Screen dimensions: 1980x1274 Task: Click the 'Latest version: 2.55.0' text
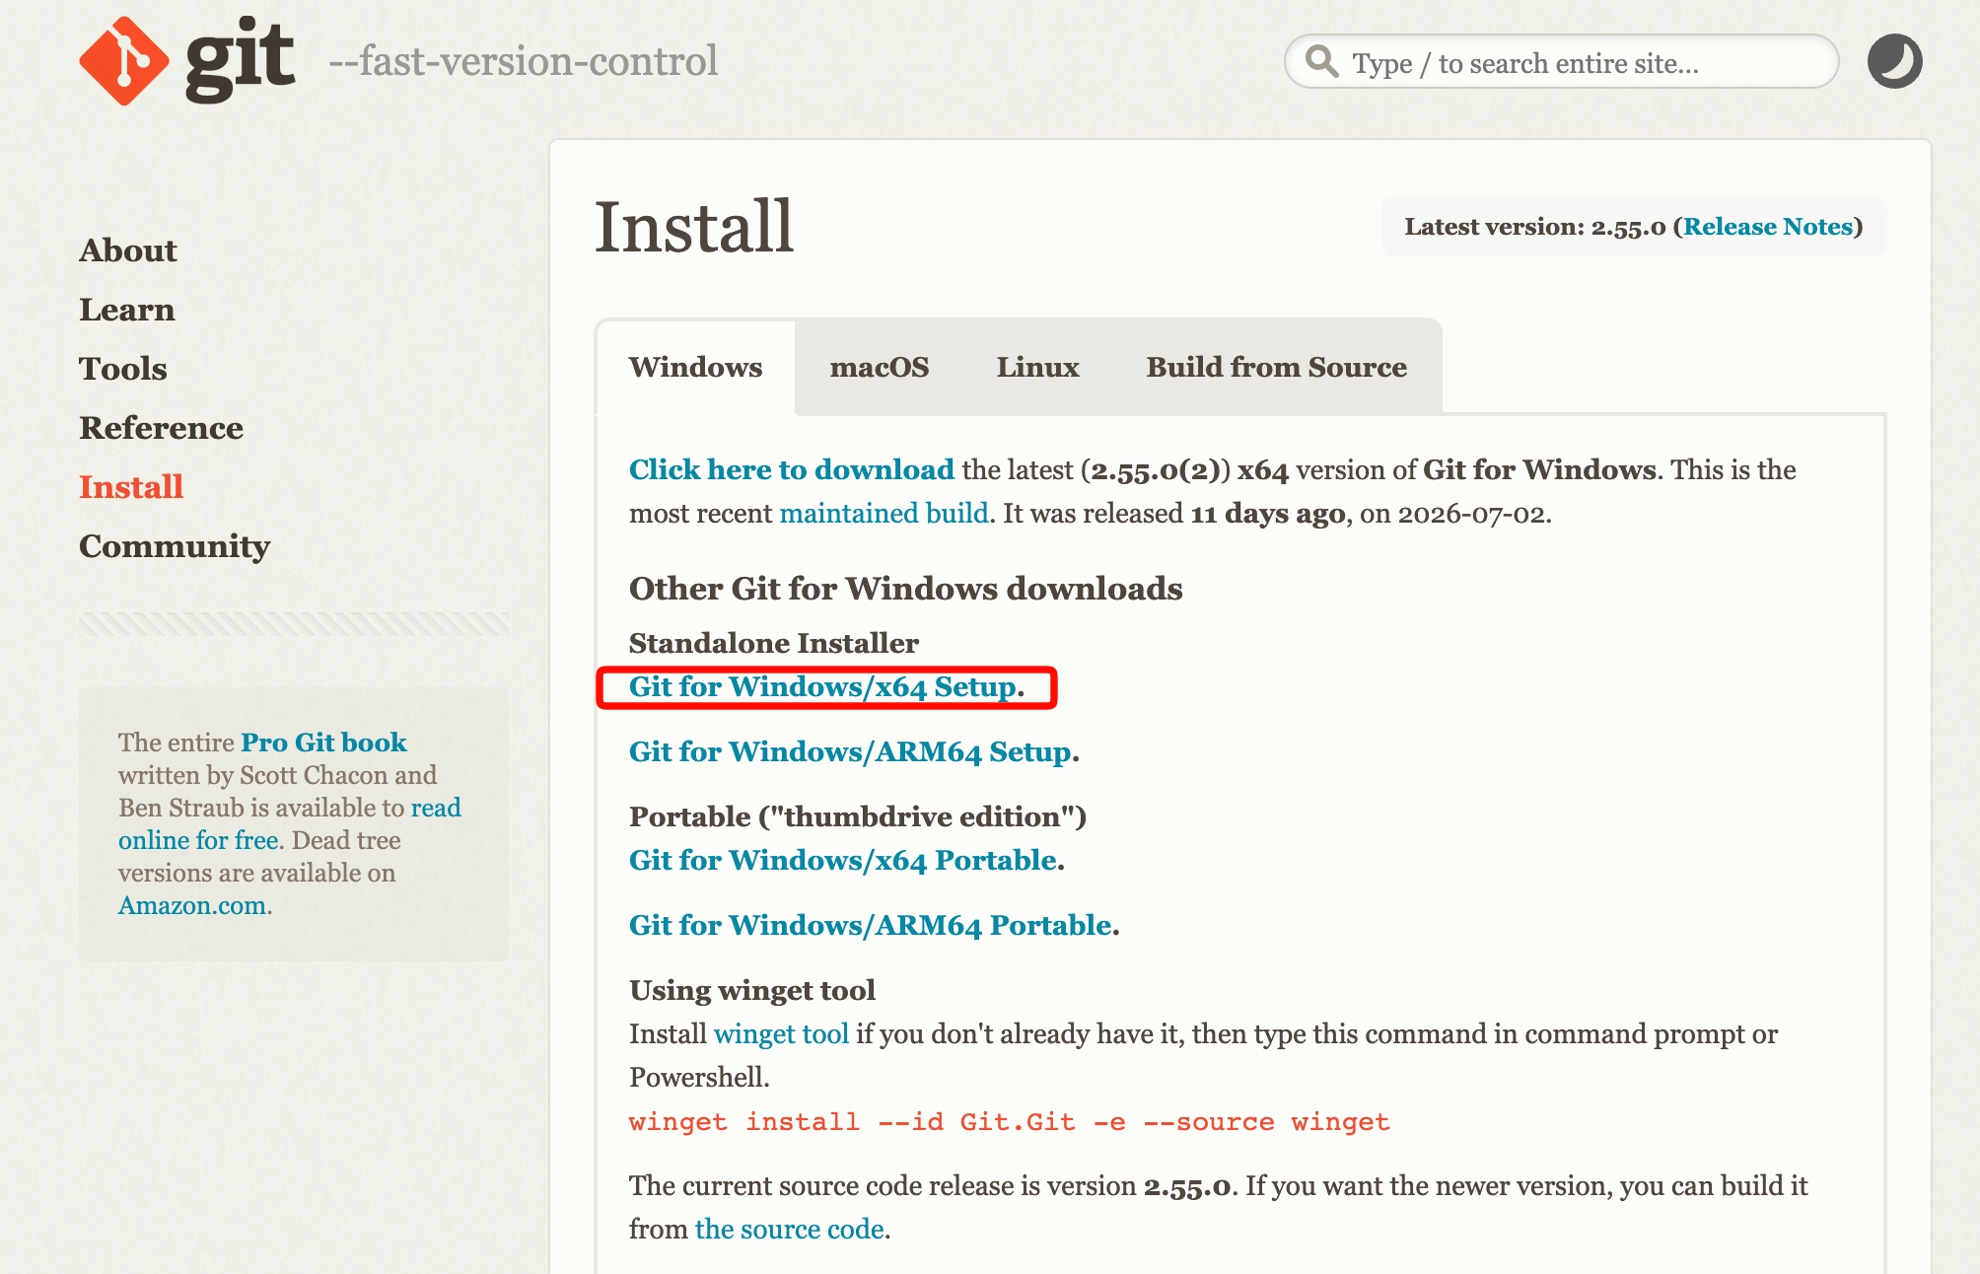1535,227
